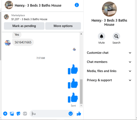Click the chevron next to Privacy & support
Image resolution: width=137 pixels, height=120 pixels.
click(x=130, y=80)
